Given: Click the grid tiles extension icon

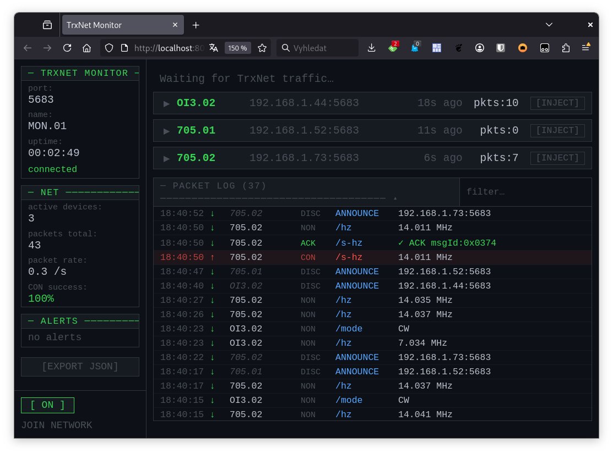Looking at the screenshot, I should [x=437, y=48].
